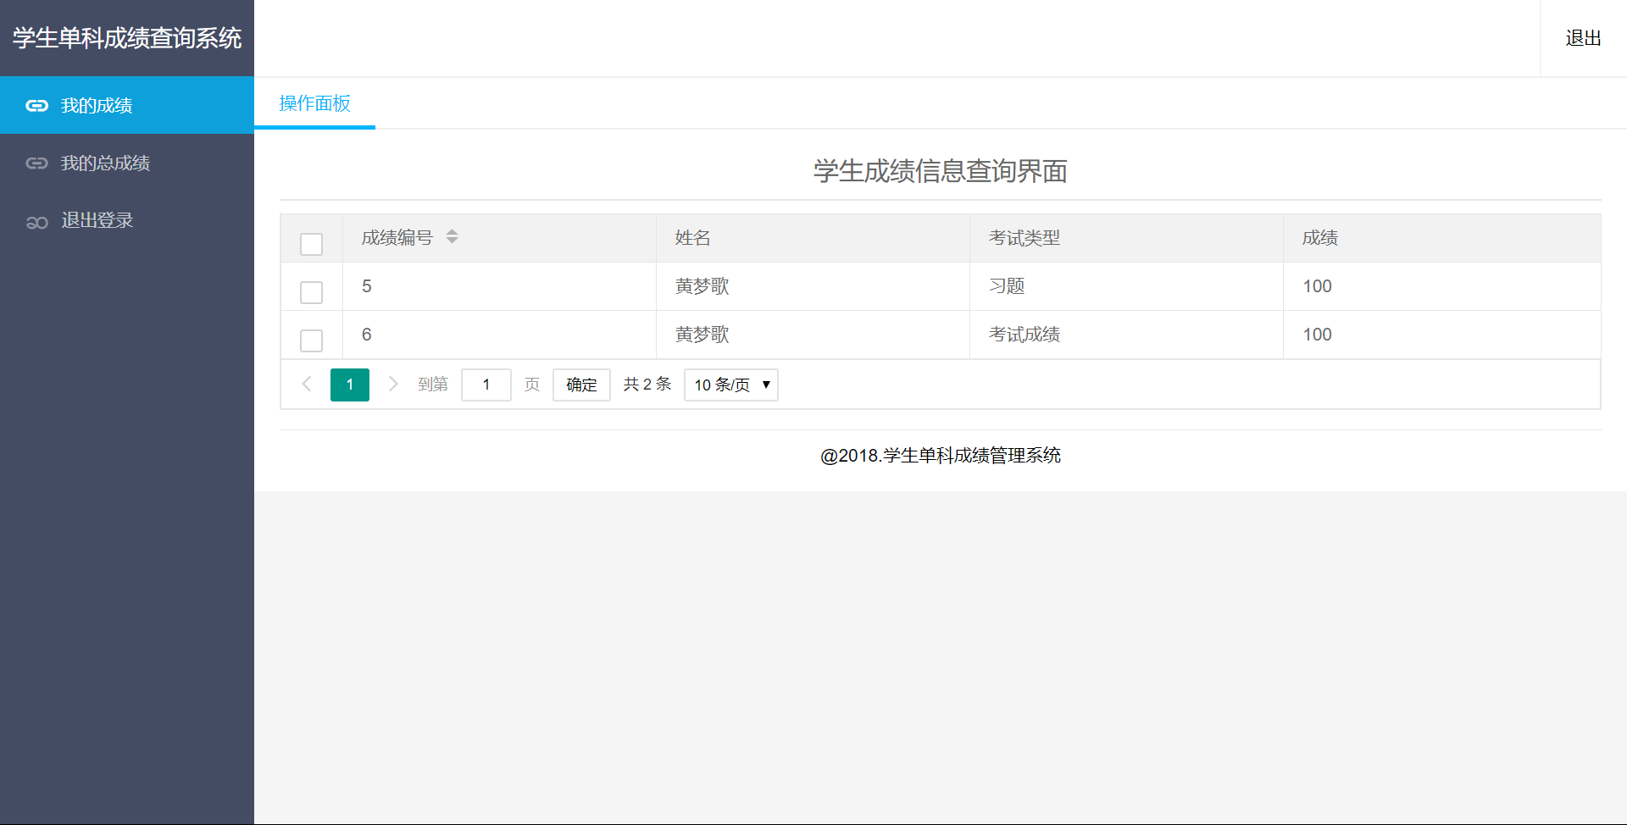The image size is (1627, 825).
Task: Click the page number input field
Action: 486,385
